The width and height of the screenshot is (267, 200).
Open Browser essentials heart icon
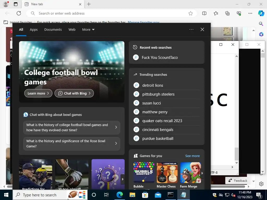coord(239,13)
